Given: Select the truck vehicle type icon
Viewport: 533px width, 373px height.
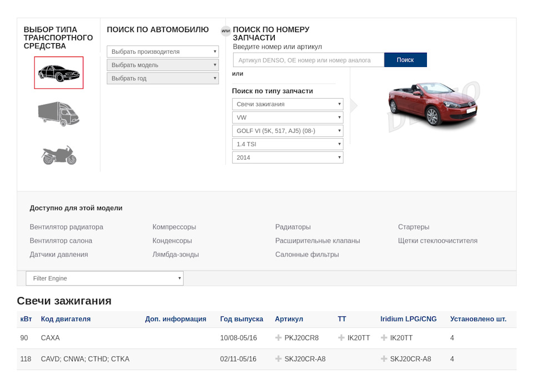Looking at the screenshot, I should pyautogui.click(x=58, y=114).
